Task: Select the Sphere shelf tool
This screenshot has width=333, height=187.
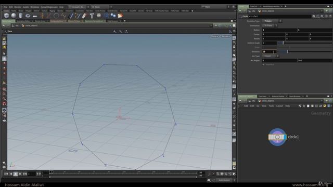Action: tap(14, 16)
